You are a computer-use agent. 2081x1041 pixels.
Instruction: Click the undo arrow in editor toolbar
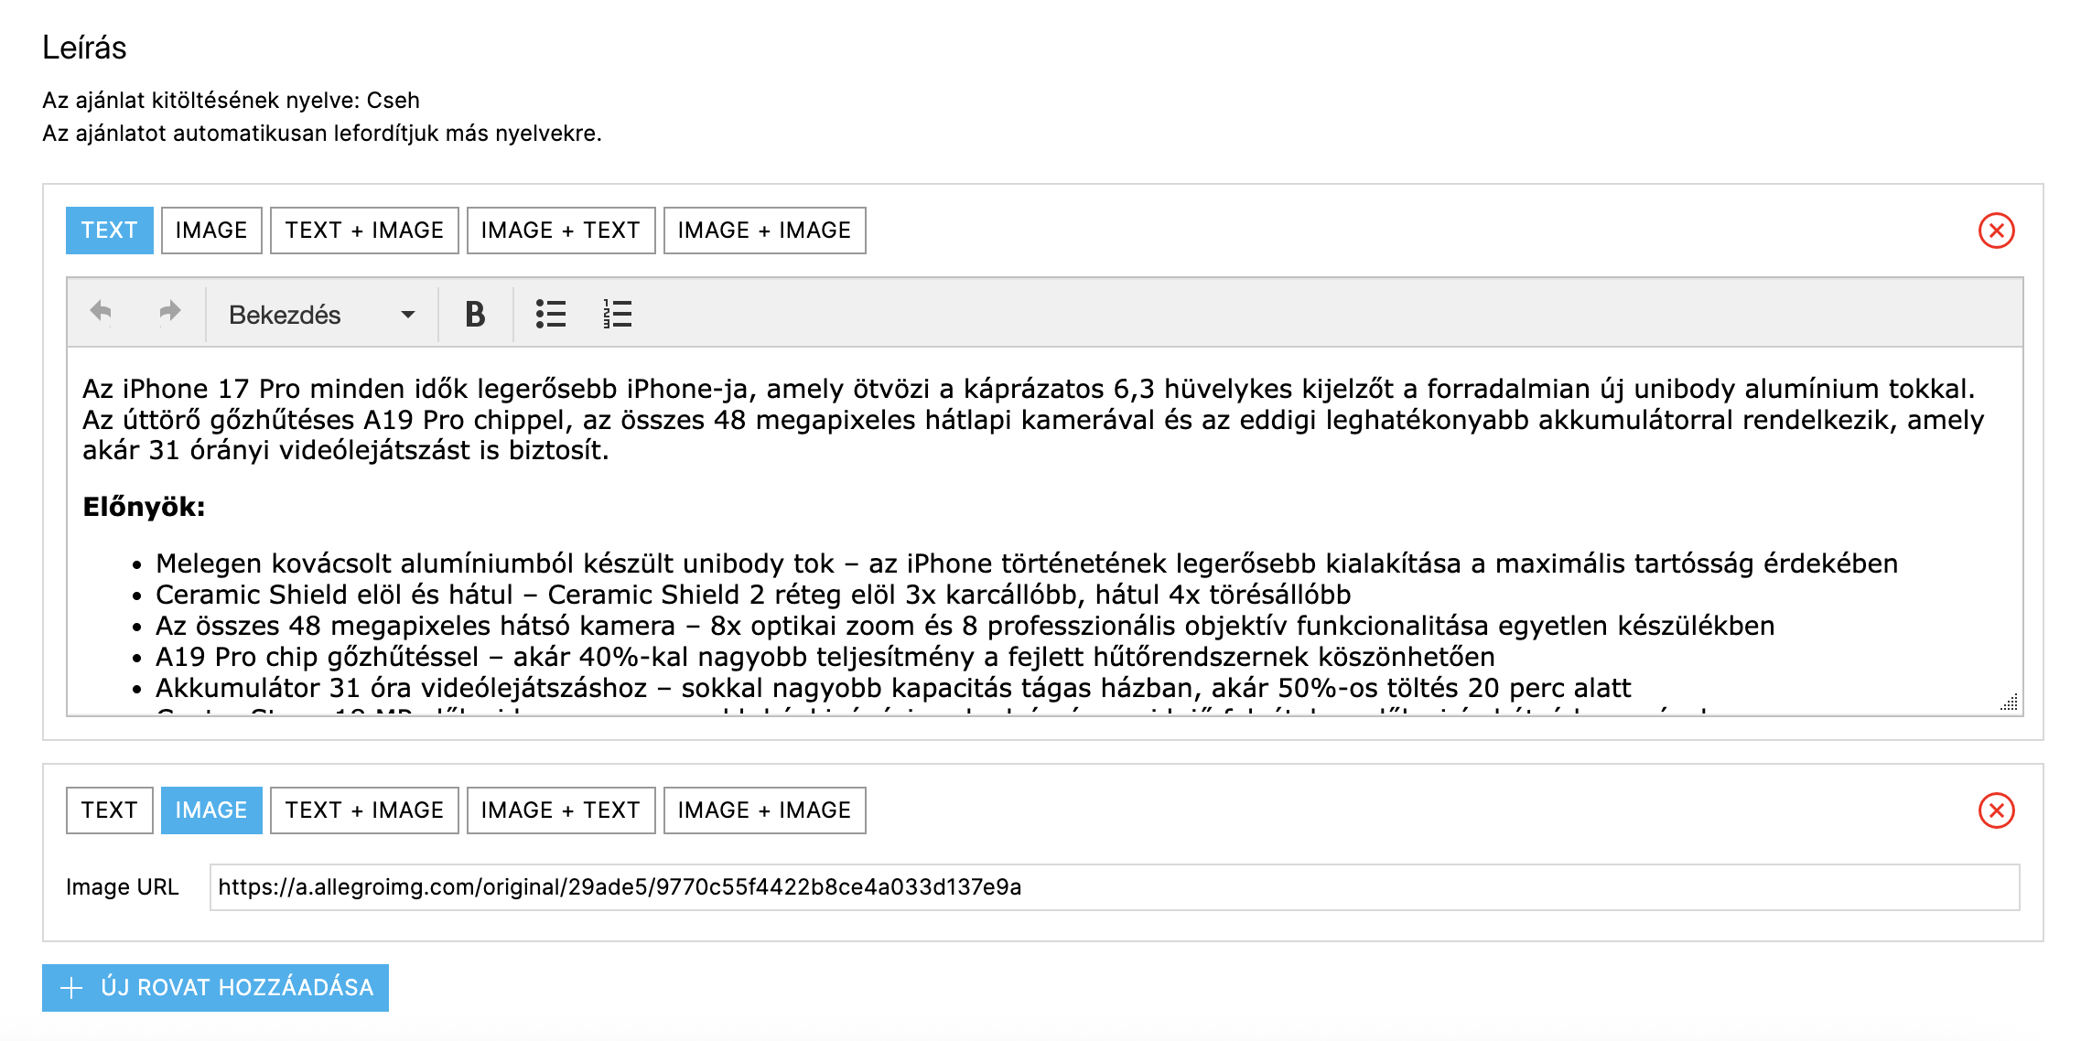tap(101, 313)
